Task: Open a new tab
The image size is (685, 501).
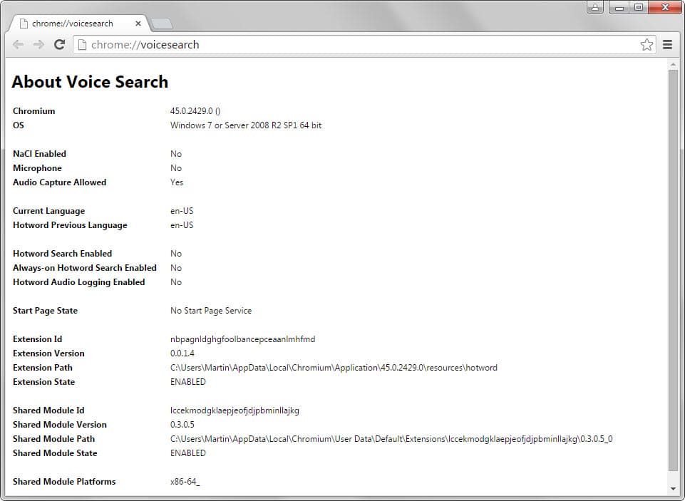Action: [162, 24]
